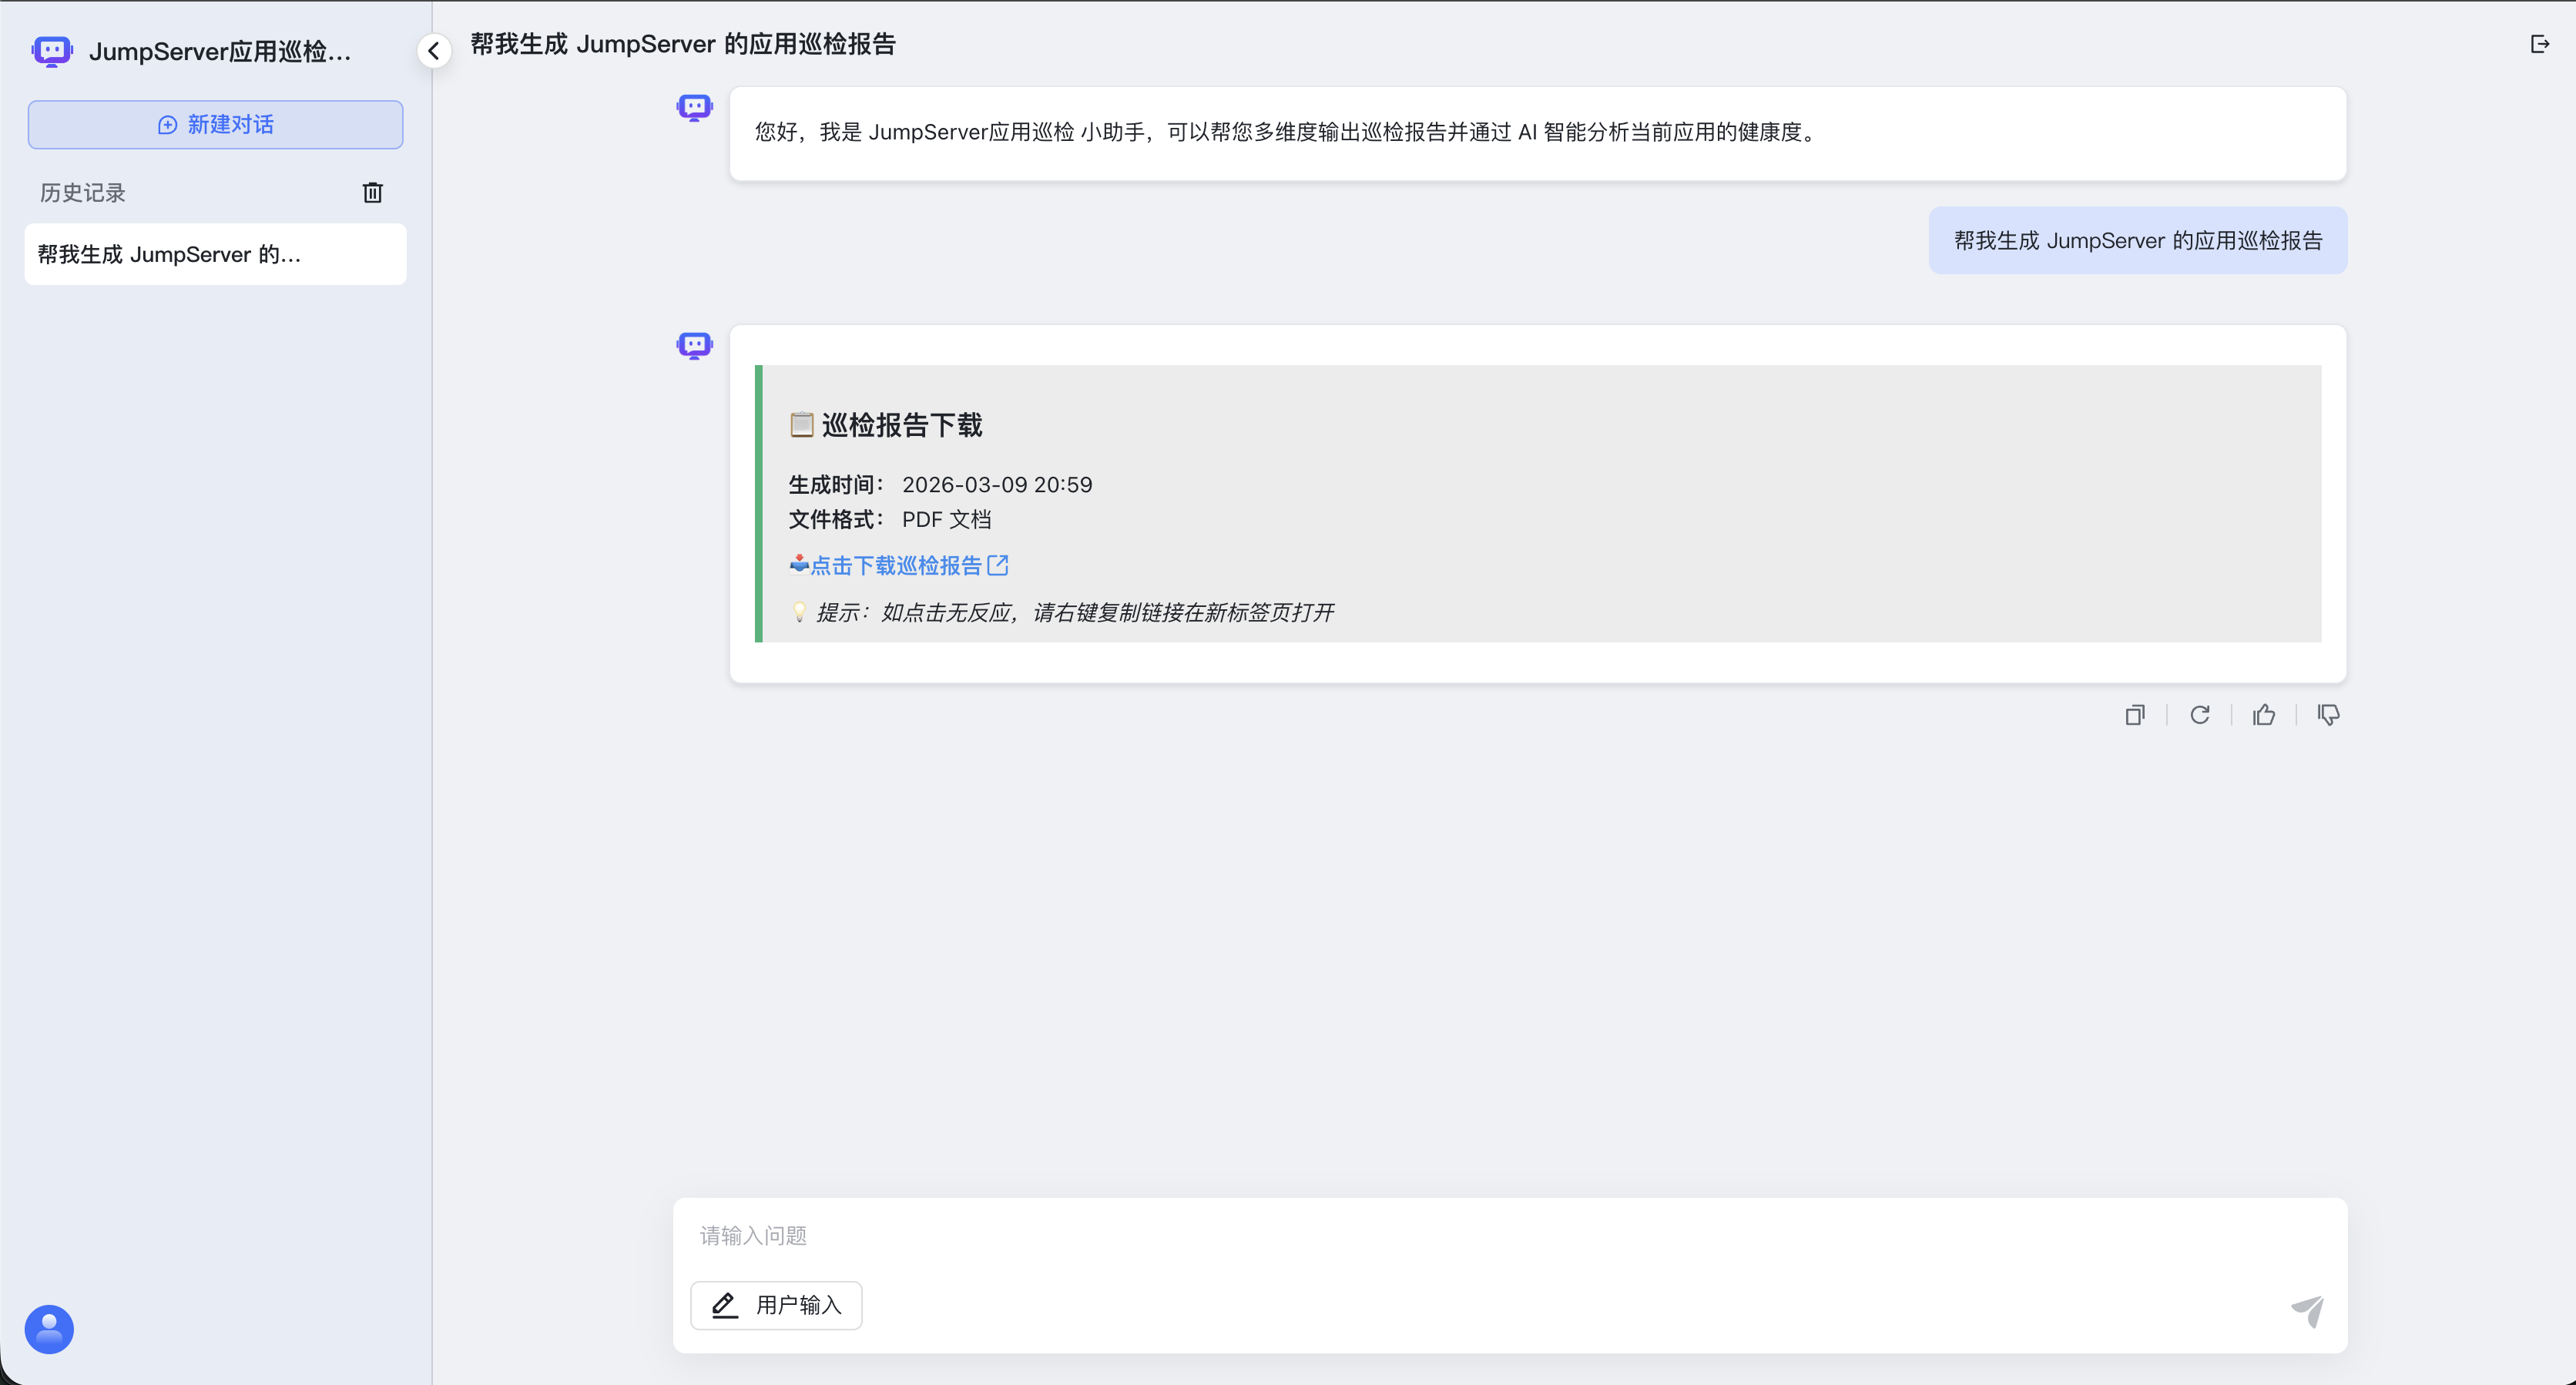Click the pencil icon inside 用户输入 button
The image size is (2576, 1385).
click(x=724, y=1305)
